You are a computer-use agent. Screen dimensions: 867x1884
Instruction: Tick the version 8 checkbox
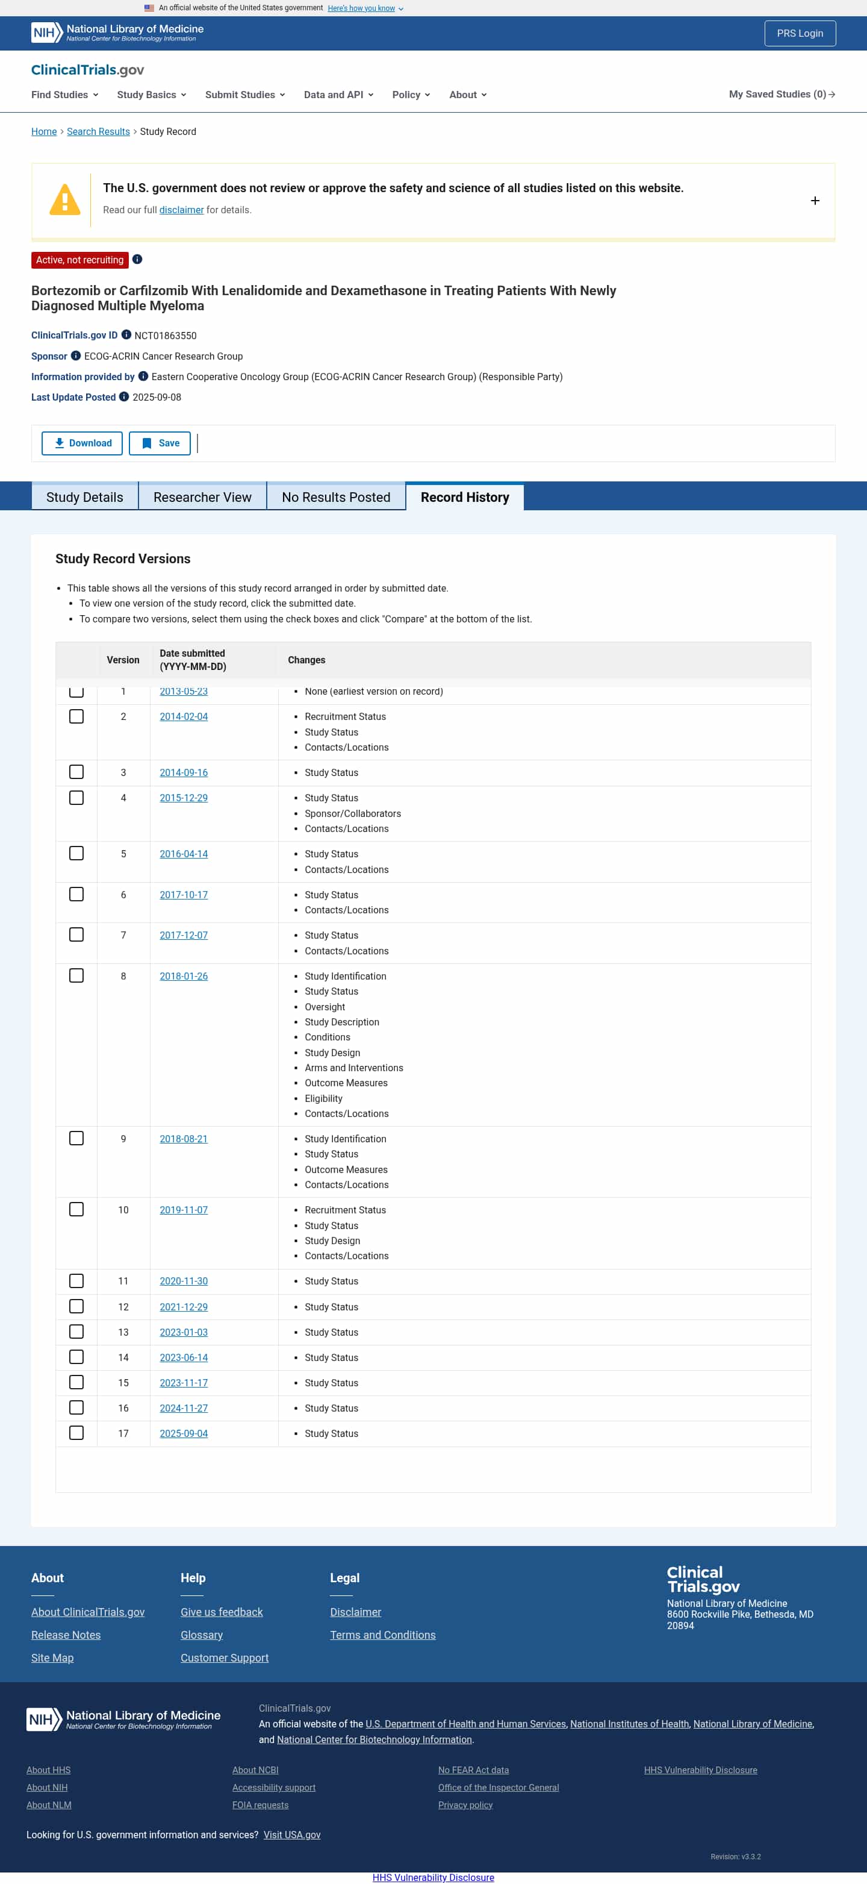coord(76,975)
